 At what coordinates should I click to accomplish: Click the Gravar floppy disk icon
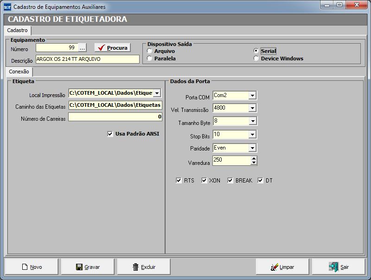coord(79,267)
